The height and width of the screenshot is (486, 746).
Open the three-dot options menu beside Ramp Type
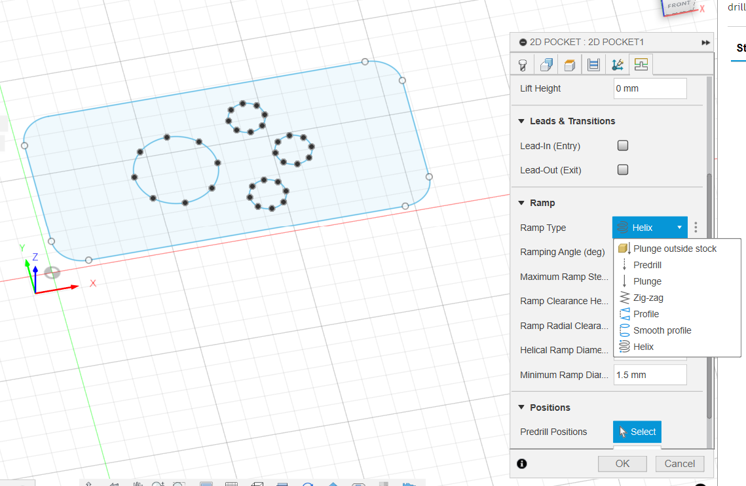point(696,228)
